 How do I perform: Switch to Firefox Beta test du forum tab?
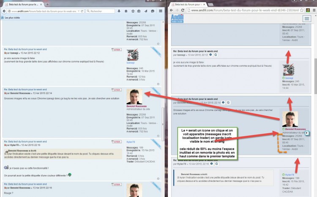(23, 4)
